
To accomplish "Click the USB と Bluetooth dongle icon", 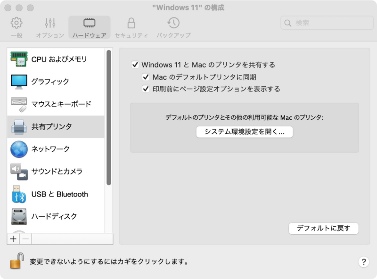I will 19,194.
